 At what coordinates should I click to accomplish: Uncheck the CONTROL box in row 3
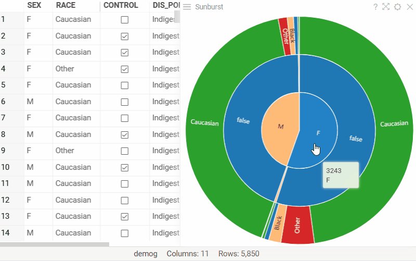click(125, 53)
